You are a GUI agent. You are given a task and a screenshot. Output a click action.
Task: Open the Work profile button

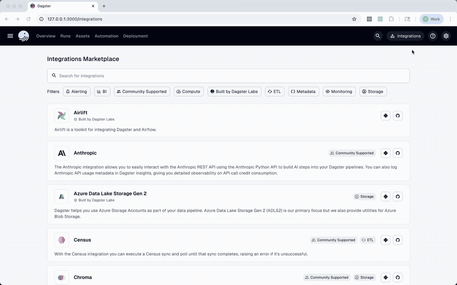coord(431,19)
